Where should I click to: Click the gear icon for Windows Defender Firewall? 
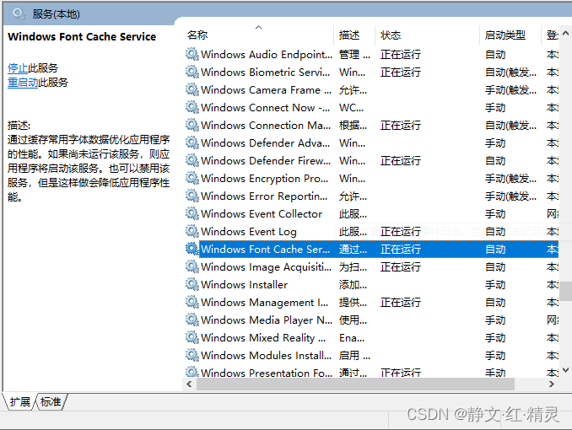(192, 160)
